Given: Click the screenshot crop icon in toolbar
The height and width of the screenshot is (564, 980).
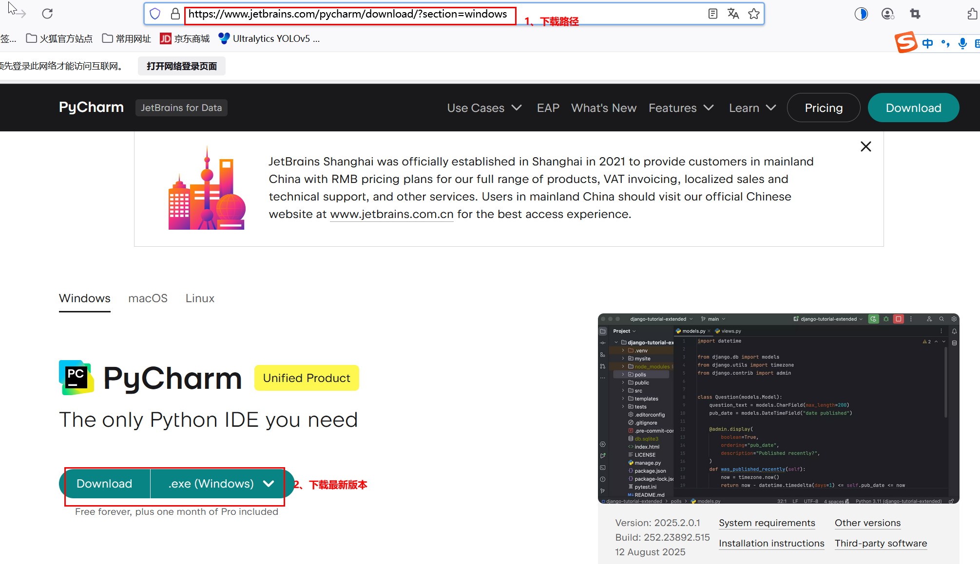Looking at the screenshot, I should pos(915,14).
